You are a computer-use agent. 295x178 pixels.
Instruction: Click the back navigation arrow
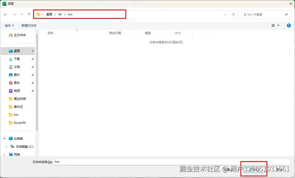click(x=5, y=14)
